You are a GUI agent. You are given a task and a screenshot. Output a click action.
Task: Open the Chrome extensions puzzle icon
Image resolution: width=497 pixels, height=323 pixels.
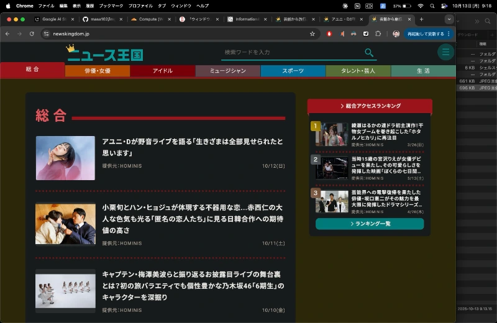coord(377,34)
